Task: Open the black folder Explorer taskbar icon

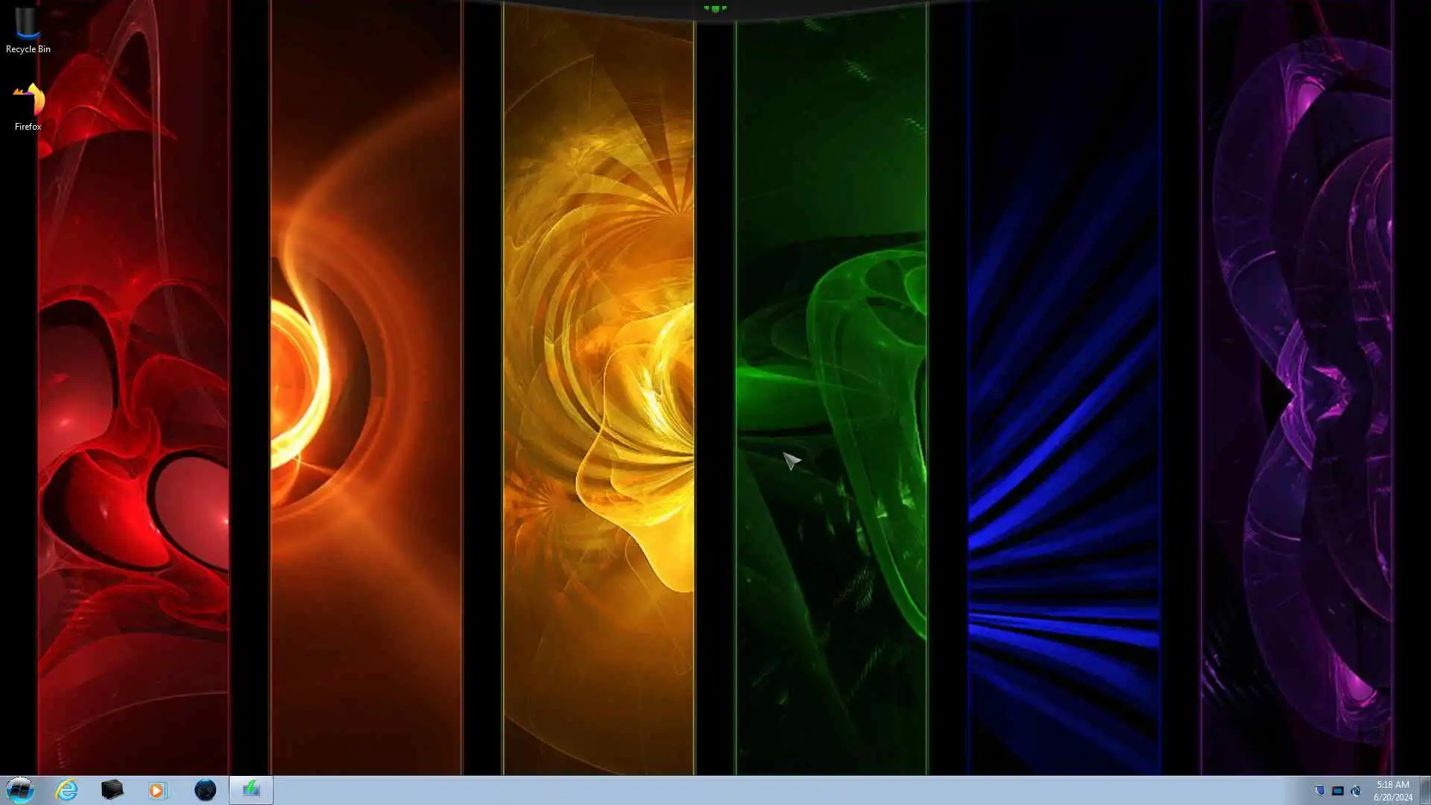Action: click(x=113, y=790)
